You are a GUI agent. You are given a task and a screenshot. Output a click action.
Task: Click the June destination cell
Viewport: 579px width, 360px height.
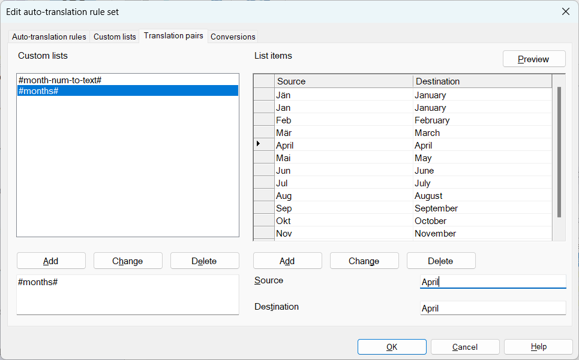pyautogui.click(x=482, y=170)
